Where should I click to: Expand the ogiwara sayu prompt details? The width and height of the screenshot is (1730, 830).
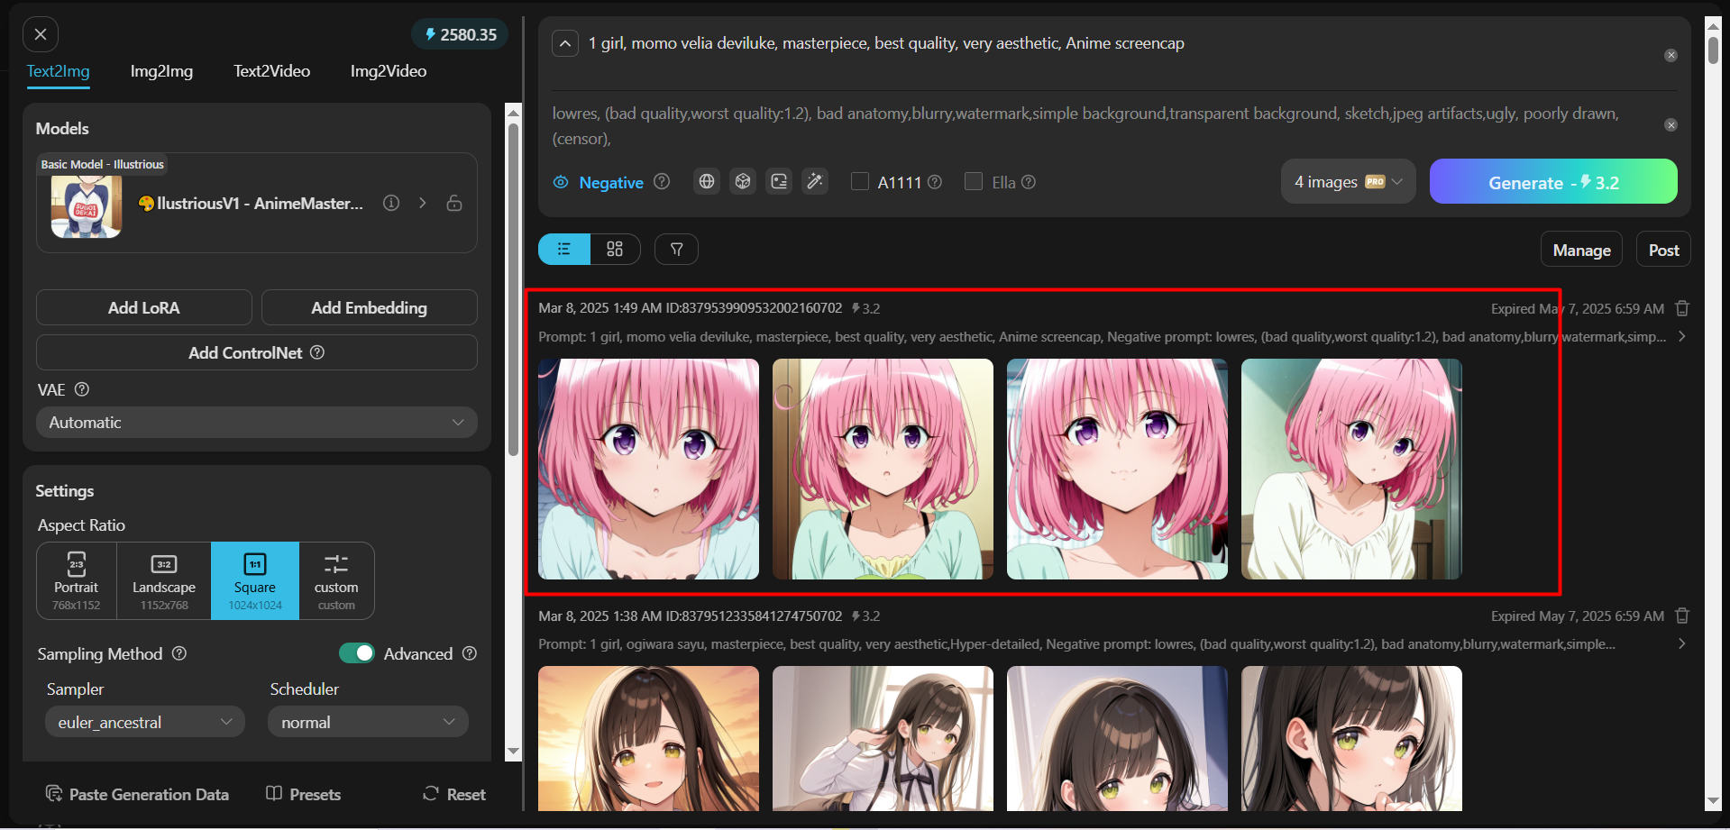coord(1682,643)
